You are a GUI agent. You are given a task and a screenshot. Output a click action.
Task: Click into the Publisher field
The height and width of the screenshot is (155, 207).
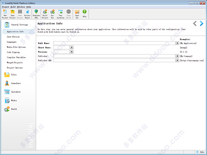[114, 56]
